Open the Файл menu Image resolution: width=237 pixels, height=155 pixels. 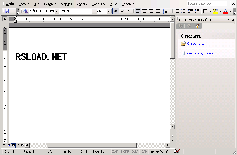point(10,4)
